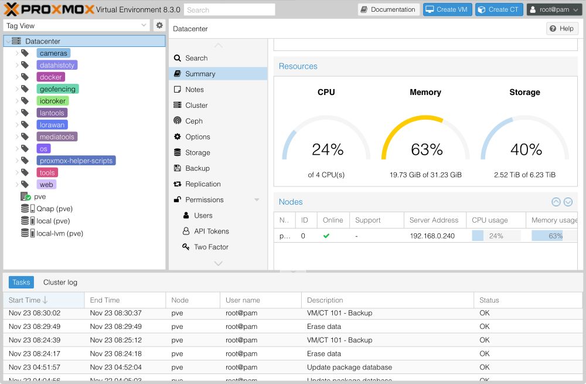This screenshot has width=586, height=384.
Task: Open Backup in the side menu
Action: coord(218,168)
